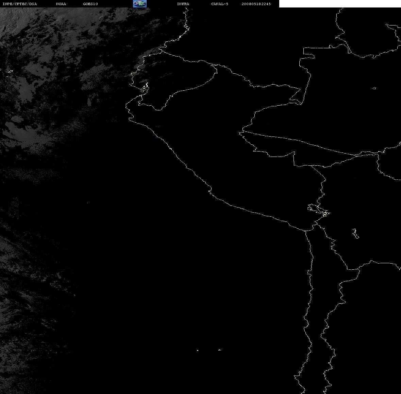The width and height of the screenshot is (401, 394).
Task: Click the 200805182245 timestamp text
Action: tap(256, 4)
